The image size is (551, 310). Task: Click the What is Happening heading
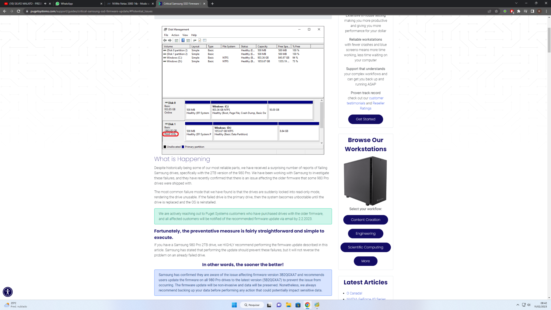click(x=182, y=159)
